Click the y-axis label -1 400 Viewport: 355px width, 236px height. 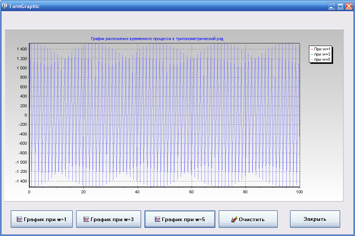coord(21,181)
